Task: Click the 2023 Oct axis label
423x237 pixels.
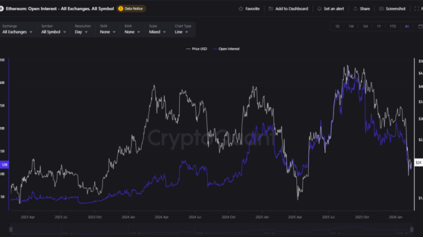Action: pyautogui.click(x=95, y=217)
